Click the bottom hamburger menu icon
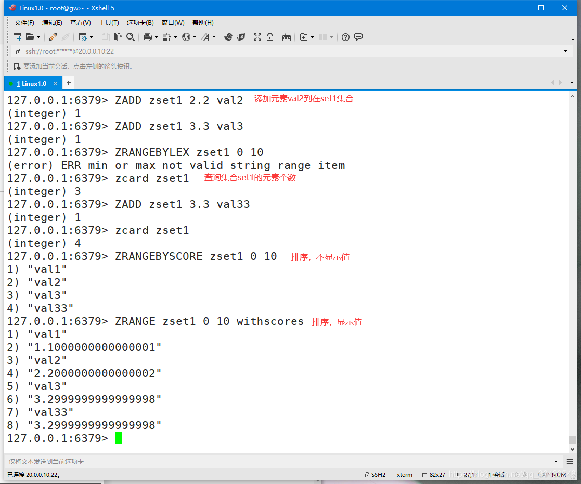The width and height of the screenshot is (581, 484). (x=570, y=461)
